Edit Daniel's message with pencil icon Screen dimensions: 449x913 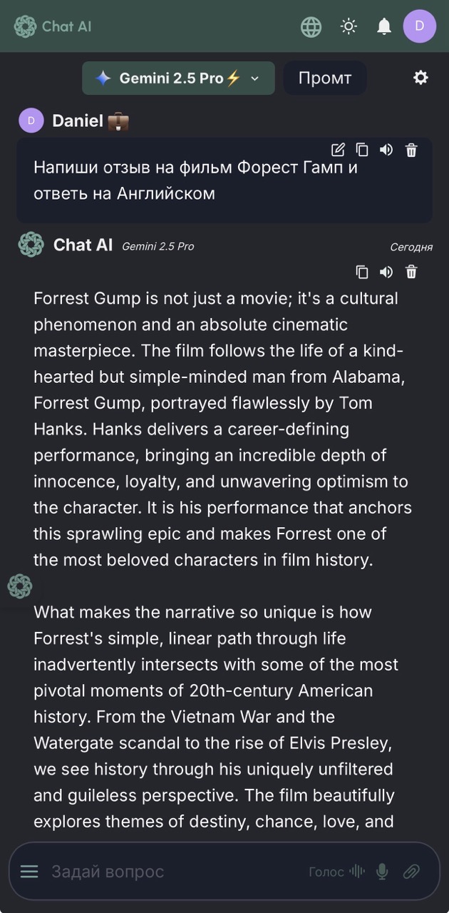[x=339, y=150]
